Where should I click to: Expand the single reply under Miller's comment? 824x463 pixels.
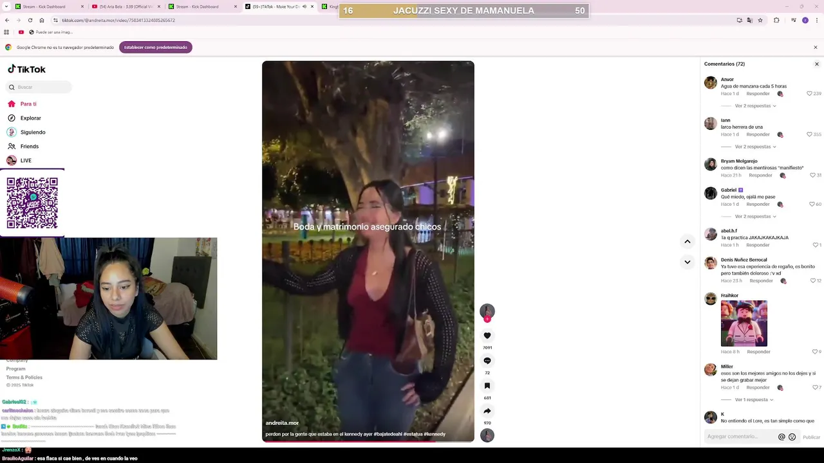(x=754, y=399)
